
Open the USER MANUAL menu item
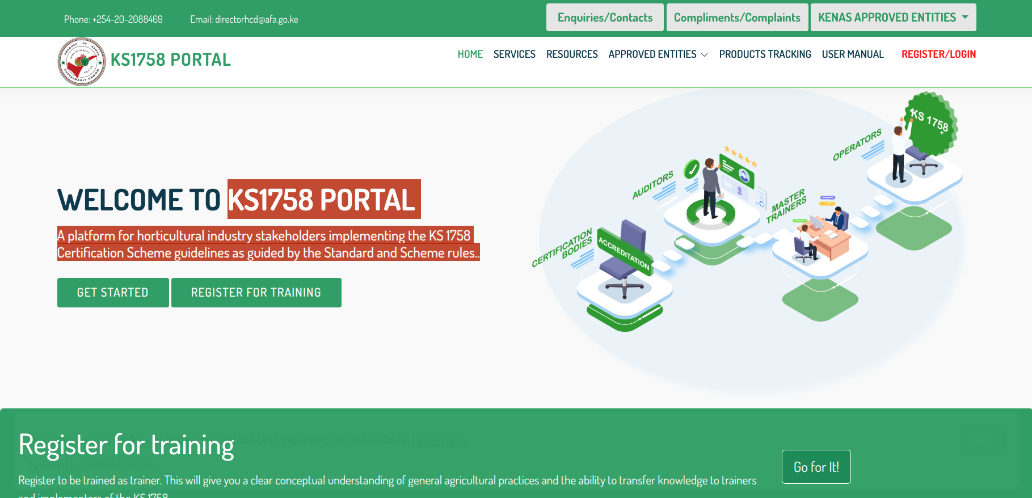853,54
